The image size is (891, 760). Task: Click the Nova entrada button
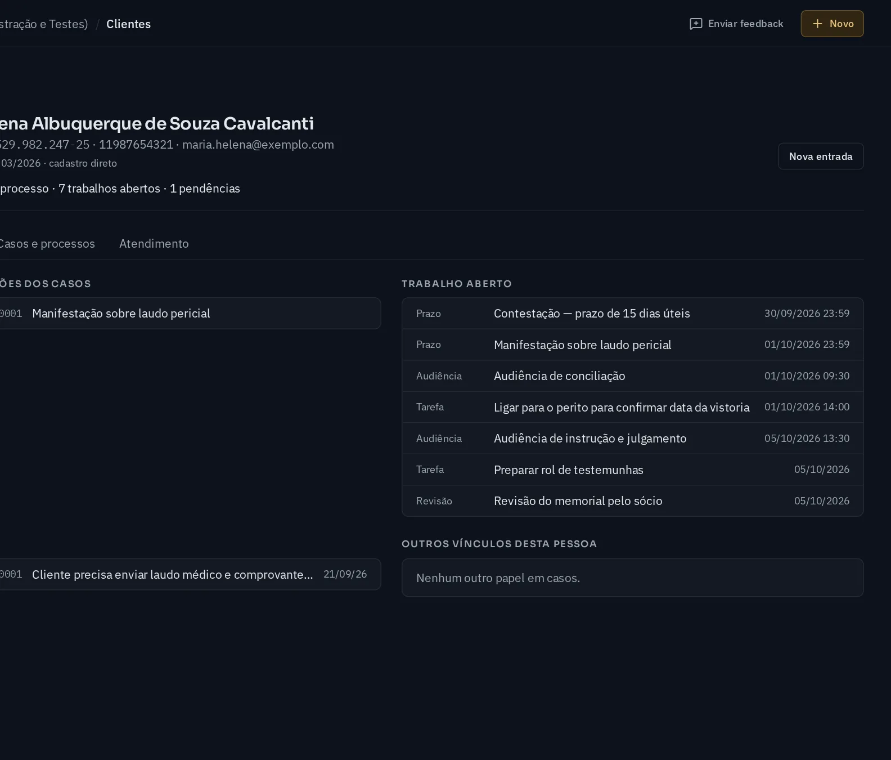pos(821,157)
